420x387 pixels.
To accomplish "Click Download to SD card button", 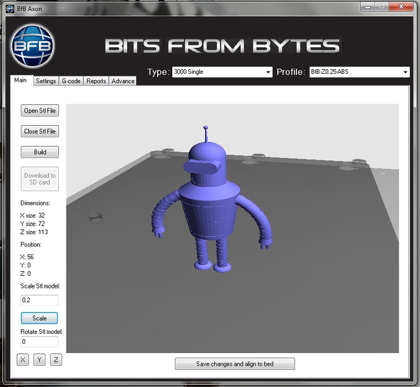I will click(40, 179).
